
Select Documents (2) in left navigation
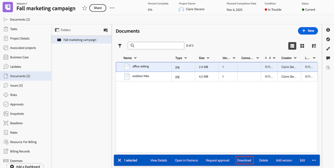pos(25,76)
